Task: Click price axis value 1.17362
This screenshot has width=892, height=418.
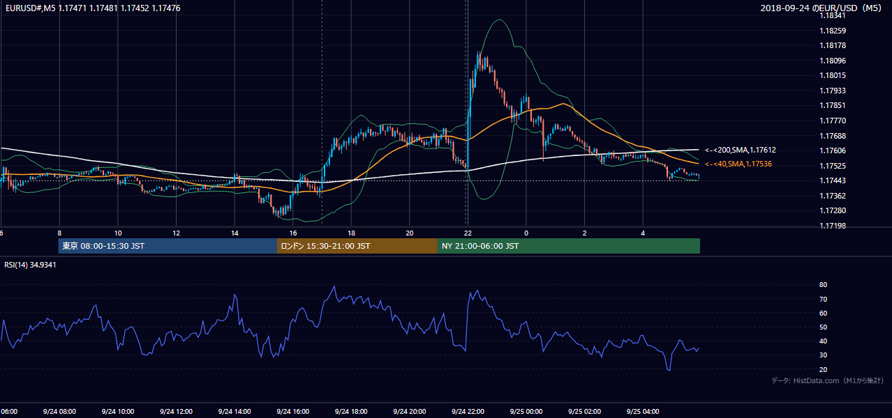Action: pyautogui.click(x=833, y=196)
